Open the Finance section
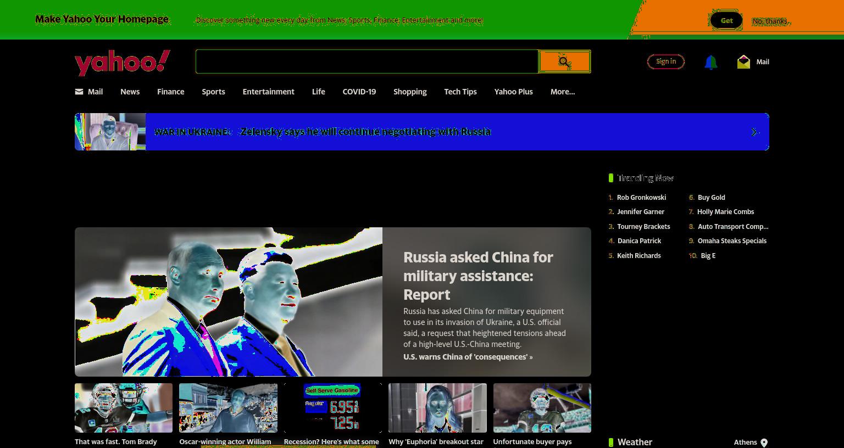The width and height of the screenshot is (844, 448). (171, 92)
